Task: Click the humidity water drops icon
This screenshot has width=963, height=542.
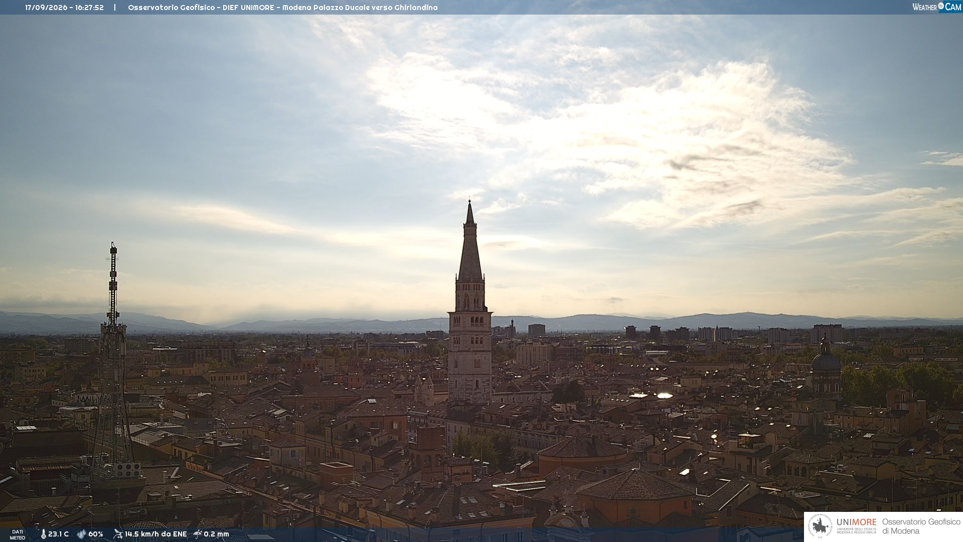Action: 81,534
